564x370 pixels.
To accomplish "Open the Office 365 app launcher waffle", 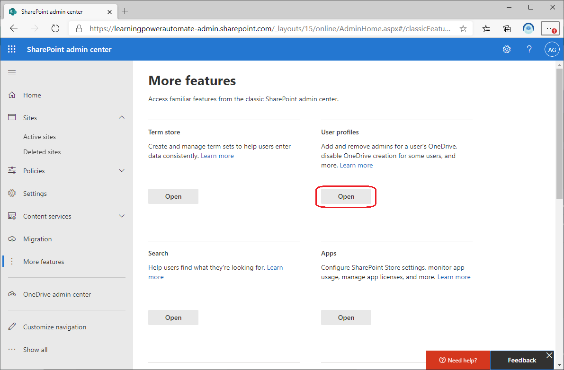I will tap(11, 49).
